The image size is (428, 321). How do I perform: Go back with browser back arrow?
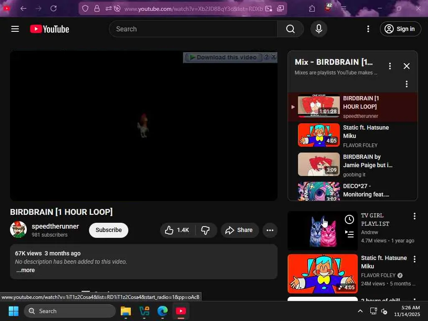point(23,8)
